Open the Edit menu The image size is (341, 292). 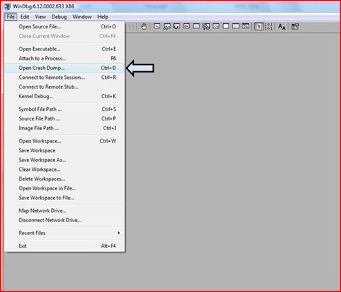tap(25, 17)
